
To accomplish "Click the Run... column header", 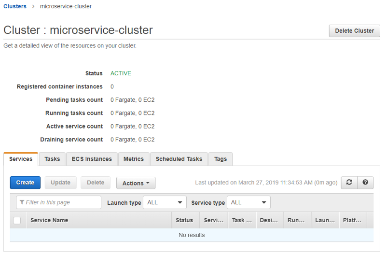I will point(298,220).
